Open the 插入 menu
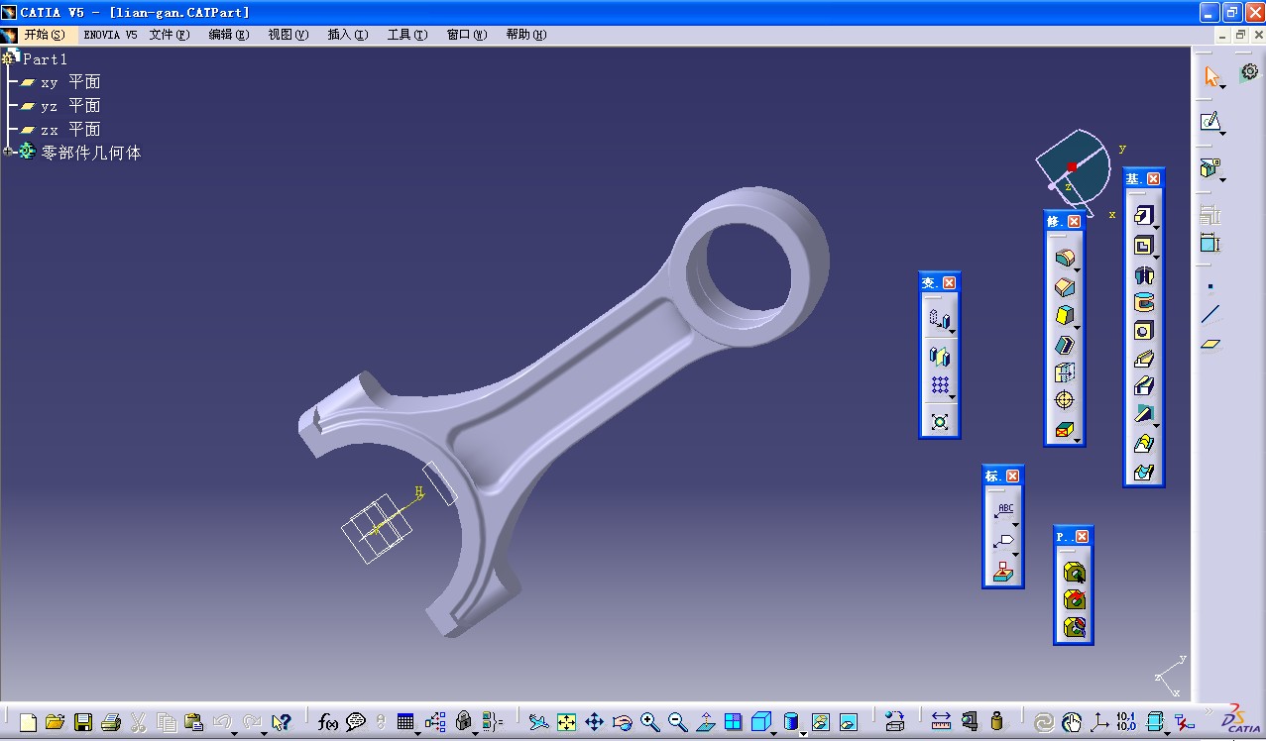The width and height of the screenshot is (1266, 741). pyautogui.click(x=347, y=35)
